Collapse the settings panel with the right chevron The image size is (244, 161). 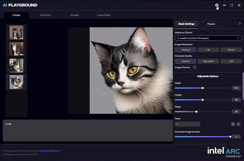click(x=240, y=23)
